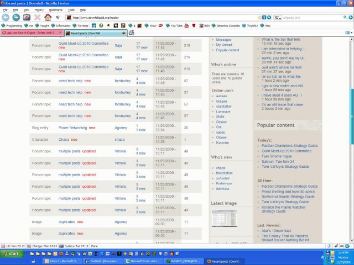The height and width of the screenshot is (265, 354).
Task: Click the red X Stop button
Action: coord(37,17)
